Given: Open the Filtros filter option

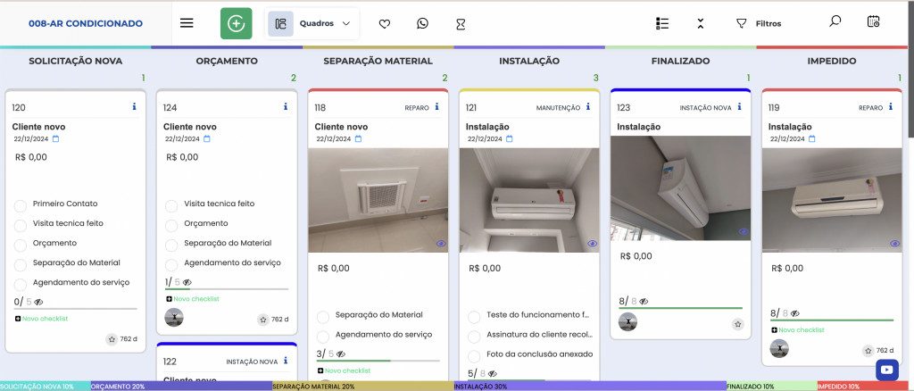Looking at the screenshot, I should [758, 24].
